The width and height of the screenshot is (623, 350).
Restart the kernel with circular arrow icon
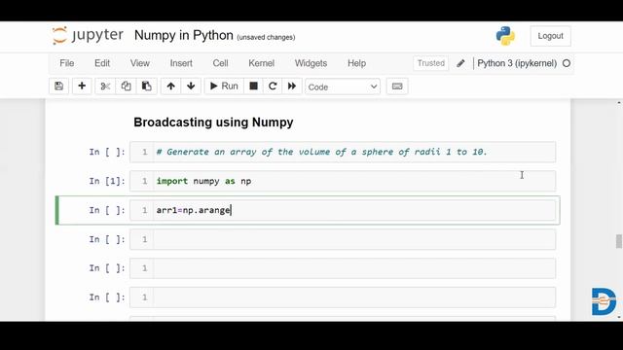(x=273, y=87)
